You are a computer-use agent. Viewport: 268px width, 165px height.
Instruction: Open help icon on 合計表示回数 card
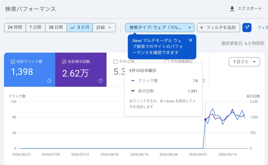tap(101, 81)
